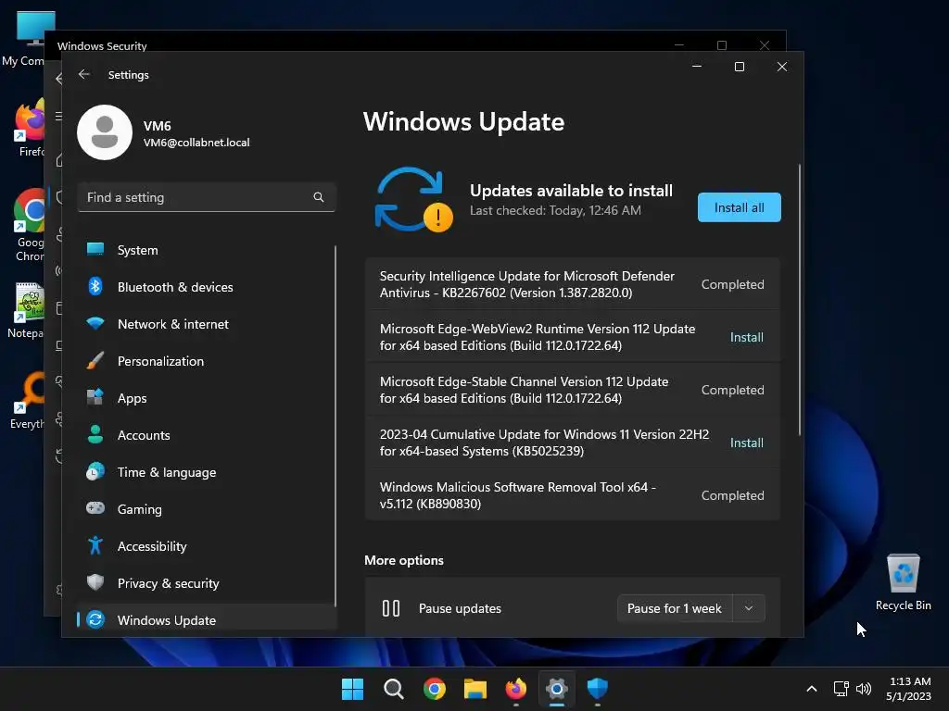Click the Find a setting search field

207,197
